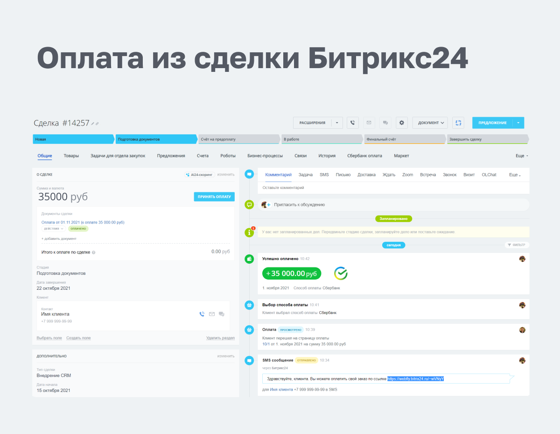Viewport: 560px width, 434px height.
Task: Click the AI24-скоринг badge
Action: pos(199,175)
